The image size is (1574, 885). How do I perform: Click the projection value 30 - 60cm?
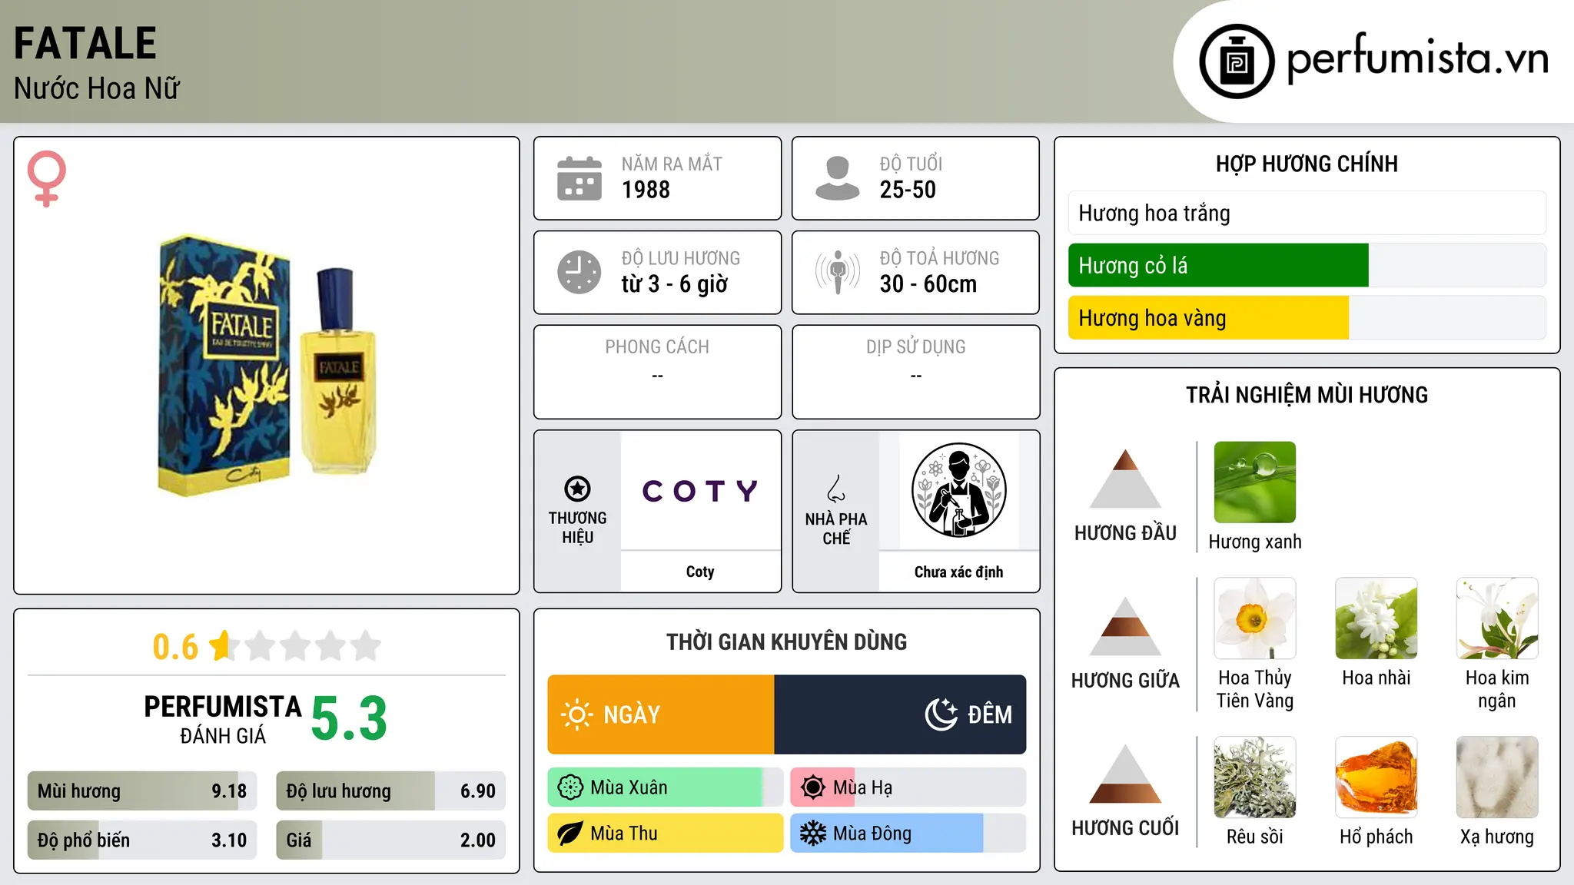pos(928,284)
